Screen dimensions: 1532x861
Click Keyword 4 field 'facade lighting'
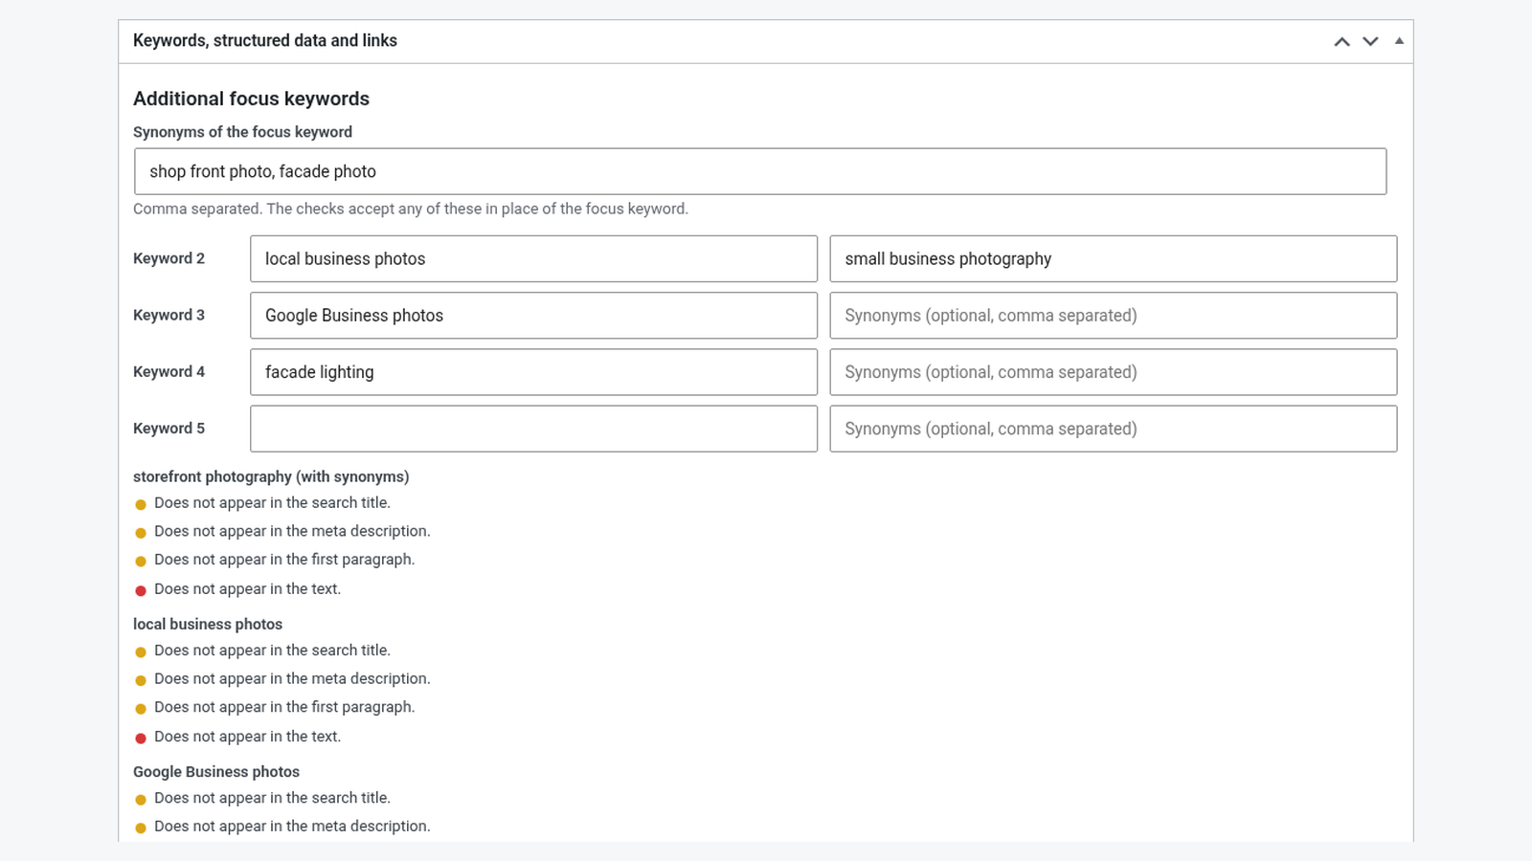pos(533,371)
